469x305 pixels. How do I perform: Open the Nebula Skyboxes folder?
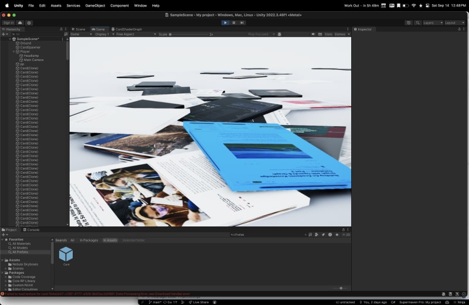[x=25, y=265]
